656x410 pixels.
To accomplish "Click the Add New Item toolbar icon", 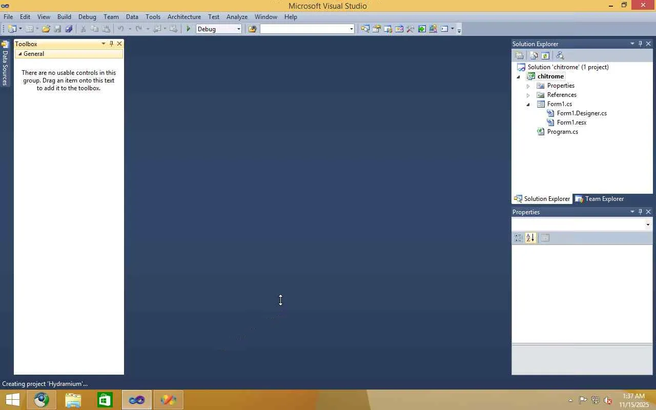I will click(x=29, y=29).
